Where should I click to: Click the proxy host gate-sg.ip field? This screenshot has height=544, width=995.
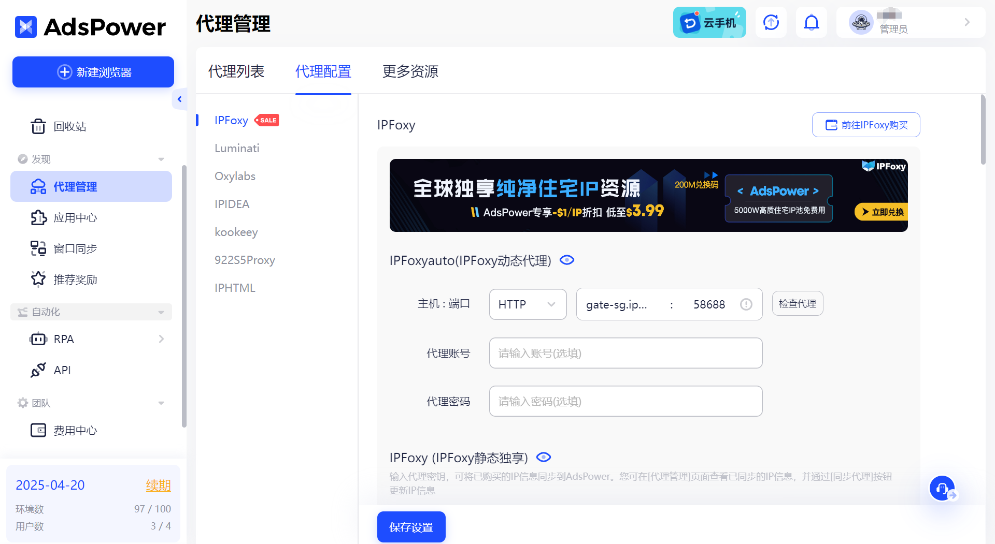[x=617, y=304]
